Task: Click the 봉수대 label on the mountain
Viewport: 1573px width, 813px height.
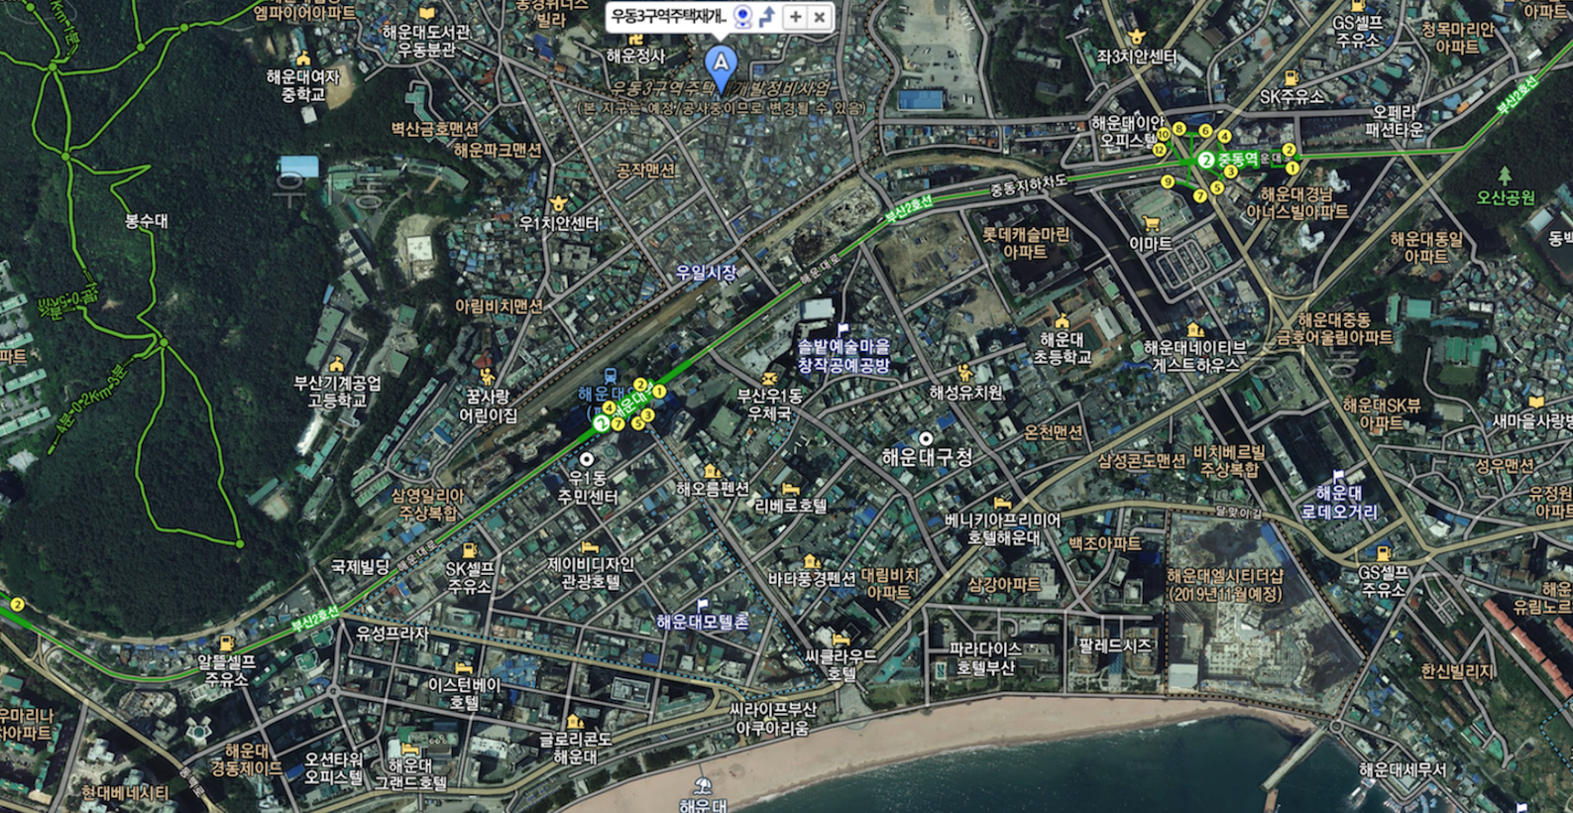Action: click(x=146, y=221)
